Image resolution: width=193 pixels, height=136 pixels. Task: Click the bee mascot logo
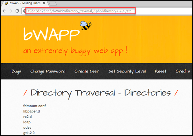point(86,26)
